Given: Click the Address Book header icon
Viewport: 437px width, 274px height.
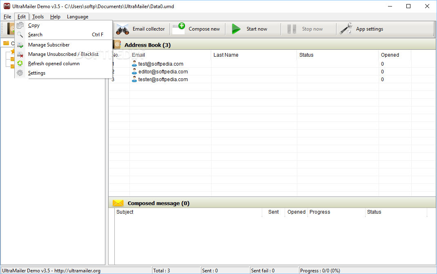Looking at the screenshot, I should point(117,44).
